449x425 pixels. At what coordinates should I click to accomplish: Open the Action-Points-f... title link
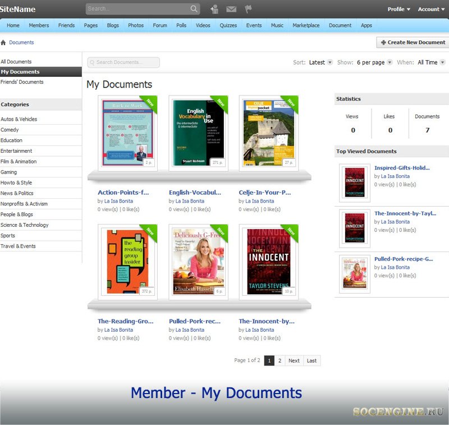point(123,193)
